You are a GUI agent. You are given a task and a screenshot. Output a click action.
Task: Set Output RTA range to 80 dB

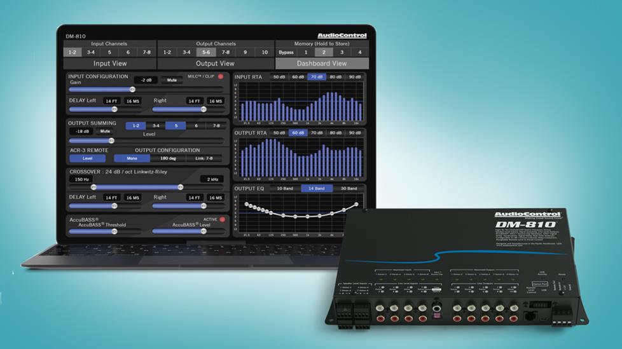click(x=336, y=133)
